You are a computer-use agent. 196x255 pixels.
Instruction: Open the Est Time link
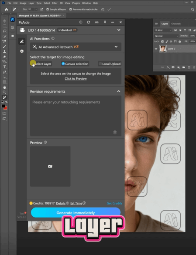click(x=76, y=203)
